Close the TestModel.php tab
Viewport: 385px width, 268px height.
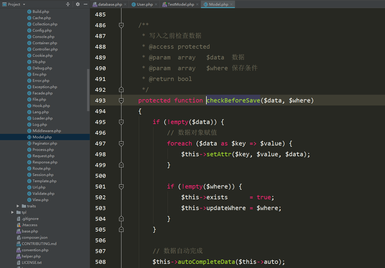pos(197,4)
